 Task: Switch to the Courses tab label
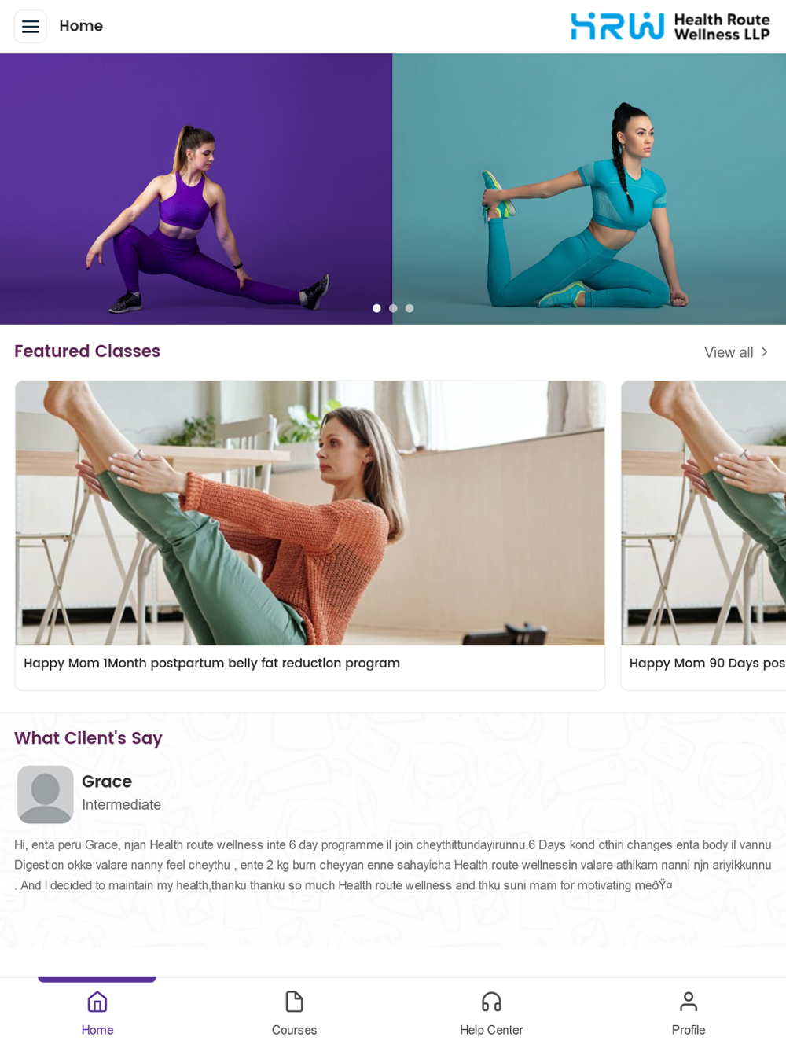[294, 1030]
